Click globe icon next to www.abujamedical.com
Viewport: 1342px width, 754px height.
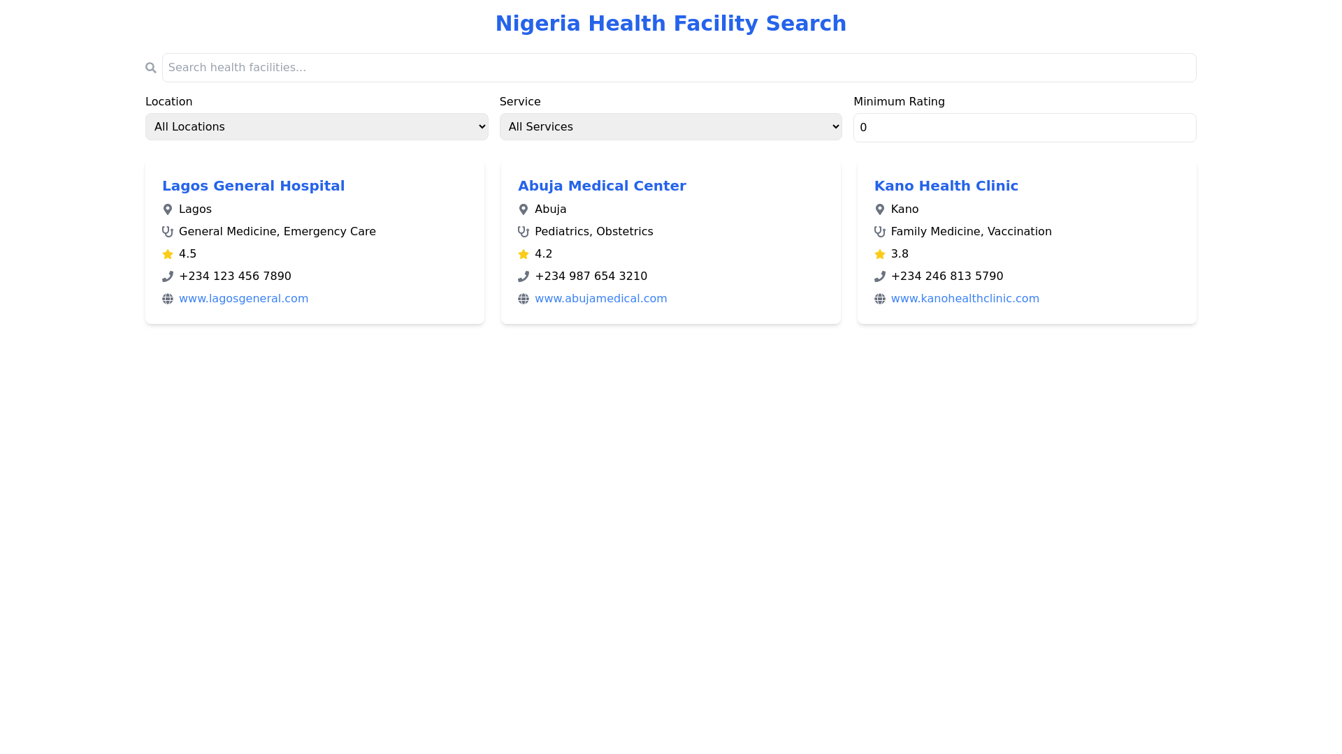523,299
